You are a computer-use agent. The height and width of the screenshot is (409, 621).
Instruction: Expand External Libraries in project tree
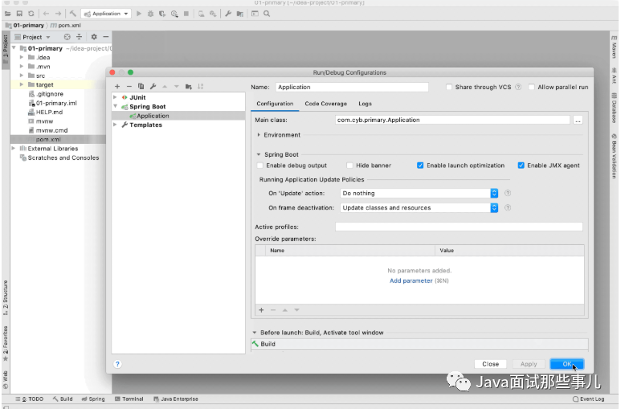[14, 148]
